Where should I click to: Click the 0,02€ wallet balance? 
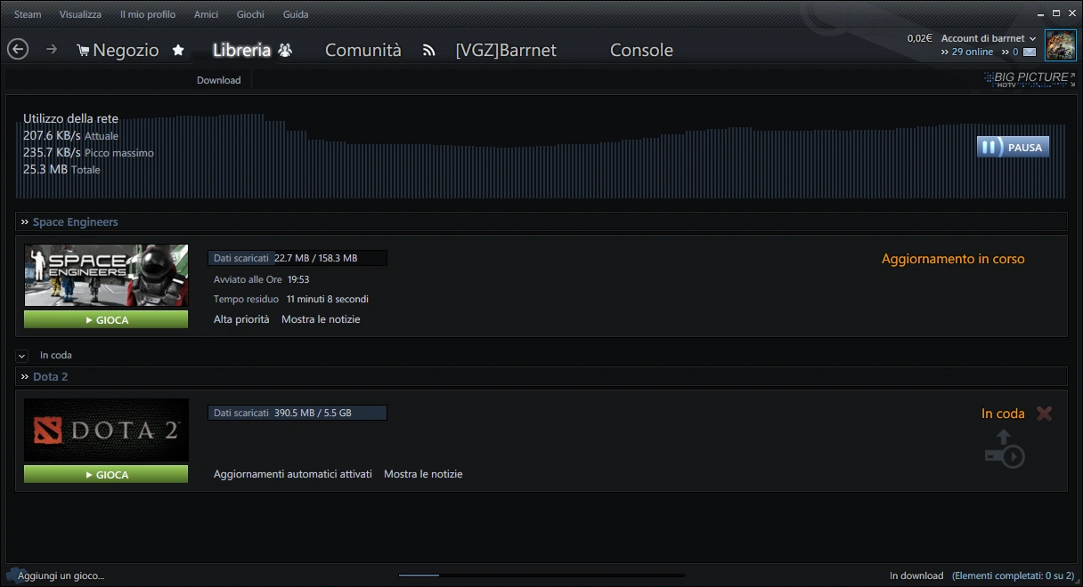tap(919, 38)
